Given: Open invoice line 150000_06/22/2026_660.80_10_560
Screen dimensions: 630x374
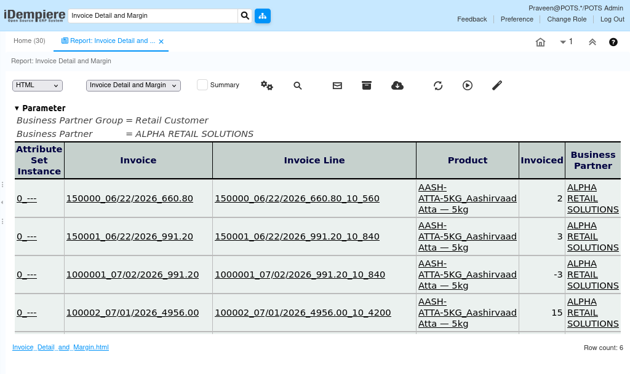Looking at the screenshot, I should 297,198.
